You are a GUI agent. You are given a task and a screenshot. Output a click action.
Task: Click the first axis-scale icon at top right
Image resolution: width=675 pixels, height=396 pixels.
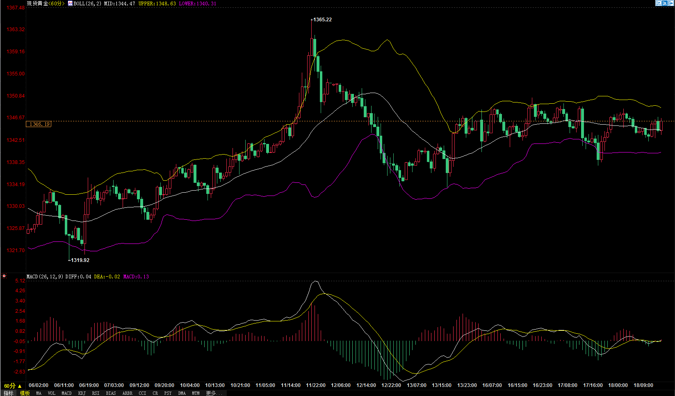pos(659,3)
